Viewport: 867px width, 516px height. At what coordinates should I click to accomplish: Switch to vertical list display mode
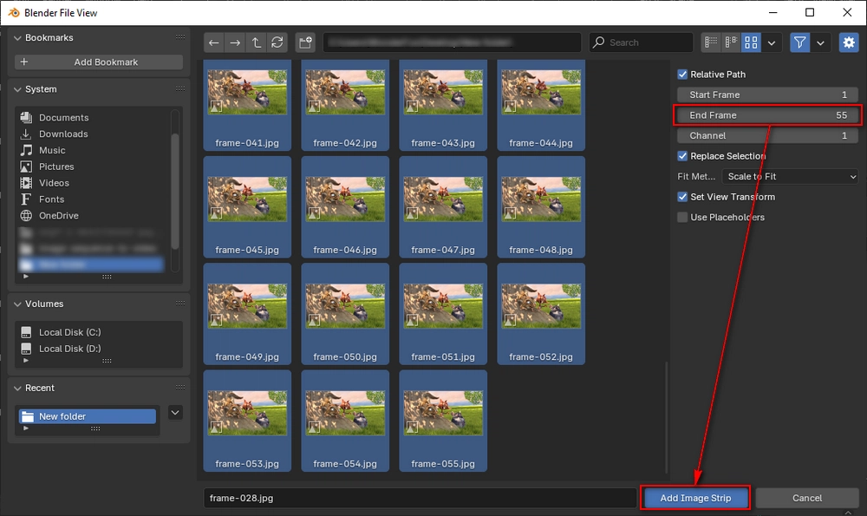click(711, 42)
